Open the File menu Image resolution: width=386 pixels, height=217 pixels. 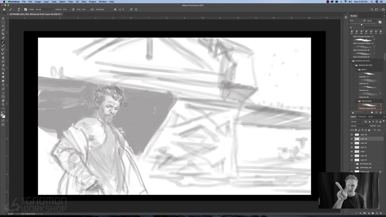(24, 2)
